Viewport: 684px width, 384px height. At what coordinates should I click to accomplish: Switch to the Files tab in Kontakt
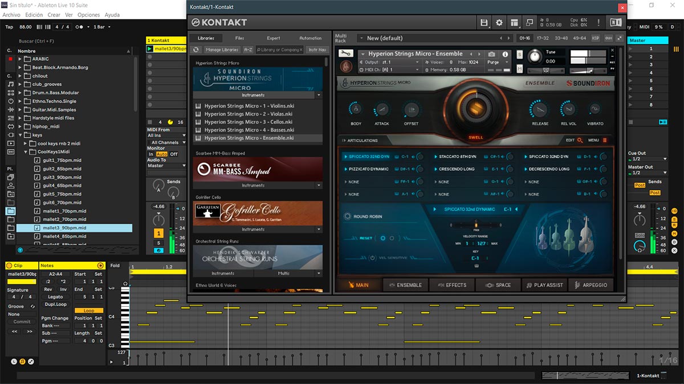click(239, 38)
